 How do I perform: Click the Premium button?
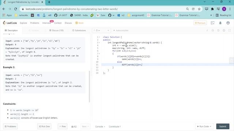pos(200,23)
